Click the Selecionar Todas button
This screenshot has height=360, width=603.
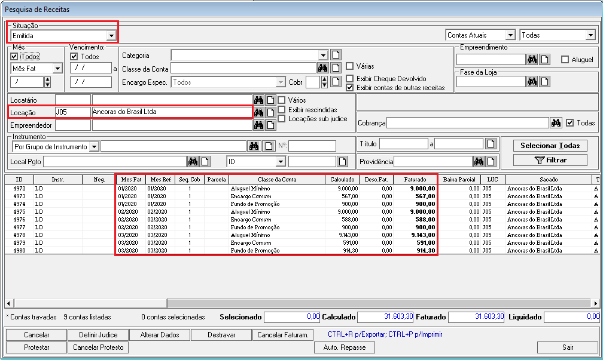click(550, 146)
